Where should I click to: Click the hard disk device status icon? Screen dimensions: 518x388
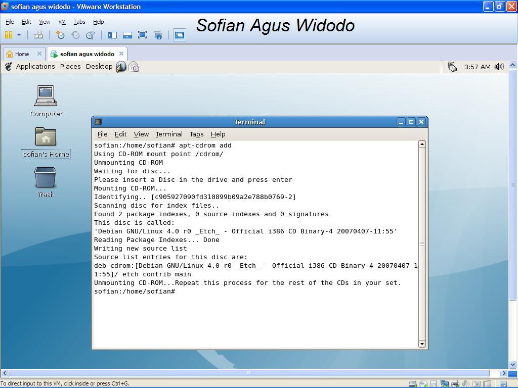pyautogui.click(x=413, y=384)
